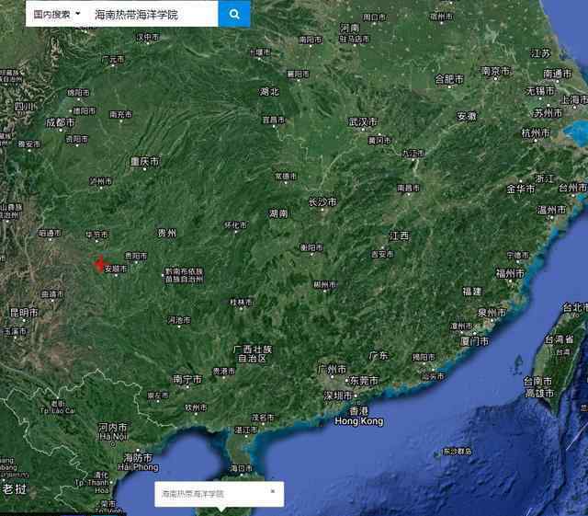Image resolution: width=588 pixels, height=516 pixels.
Task: Click the 南京市 map label
Action: 496,71
